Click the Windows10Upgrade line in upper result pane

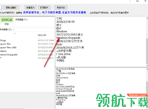coord(68,38)
